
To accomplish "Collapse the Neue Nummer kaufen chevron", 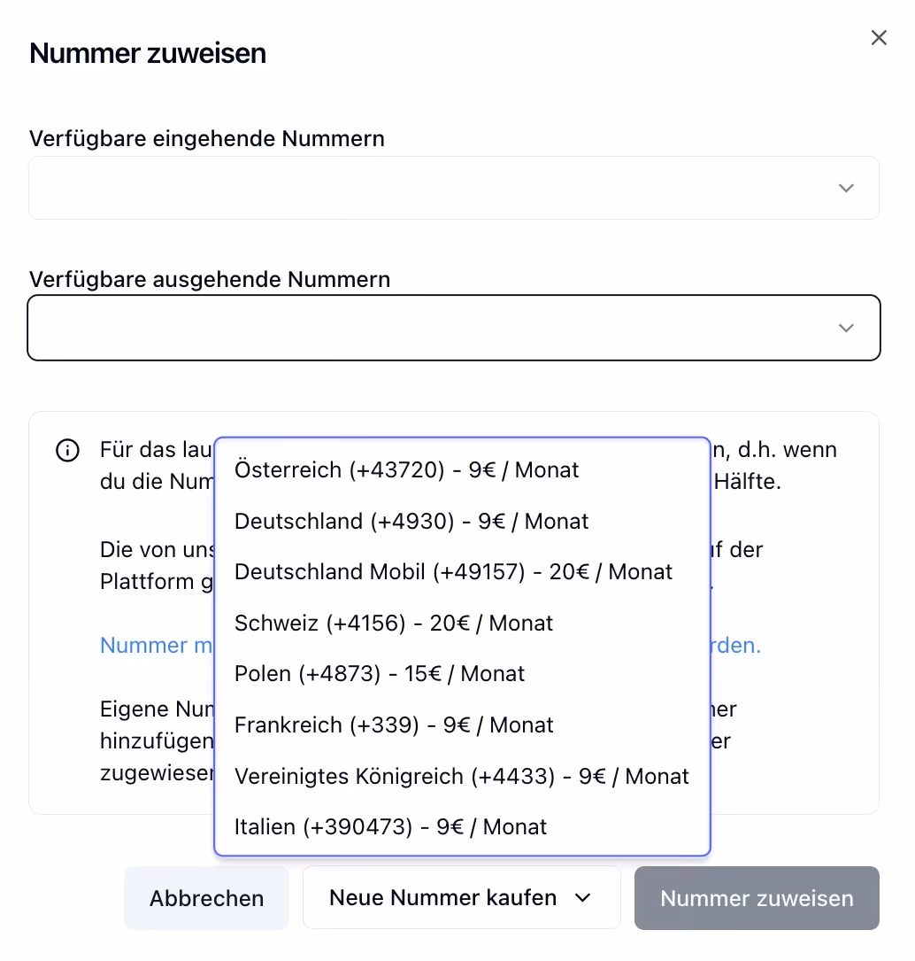I will (x=582, y=898).
